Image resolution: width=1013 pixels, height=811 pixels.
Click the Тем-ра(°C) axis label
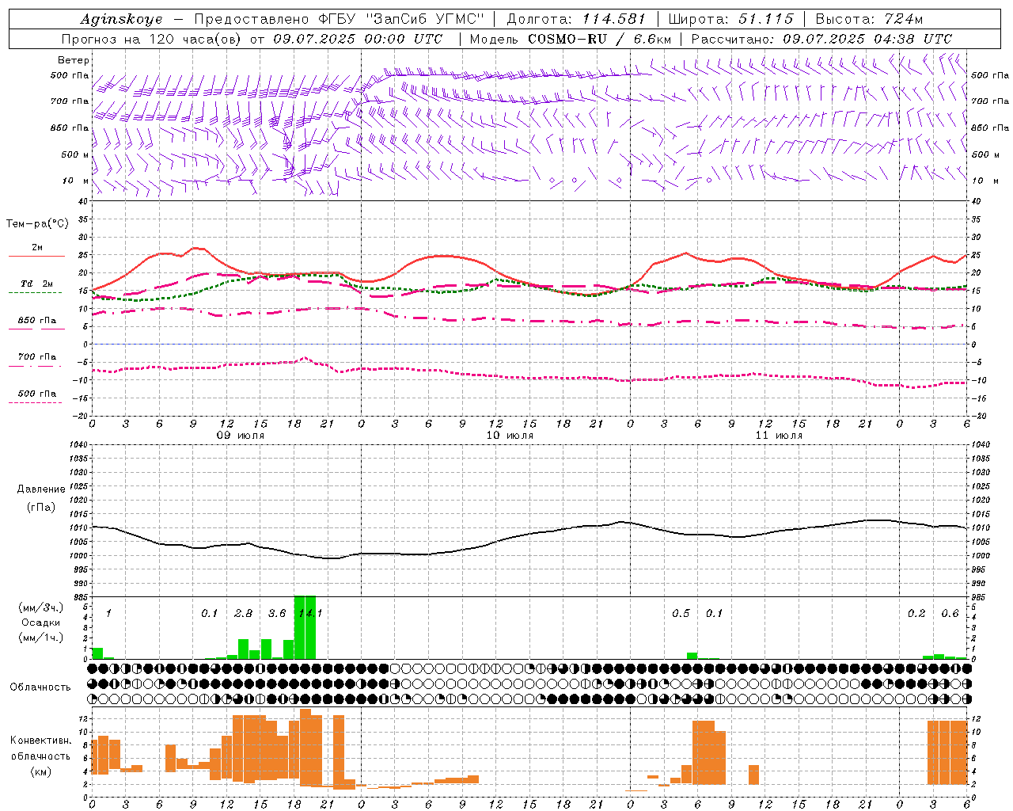pyautogui.click(x=37, y=224)
